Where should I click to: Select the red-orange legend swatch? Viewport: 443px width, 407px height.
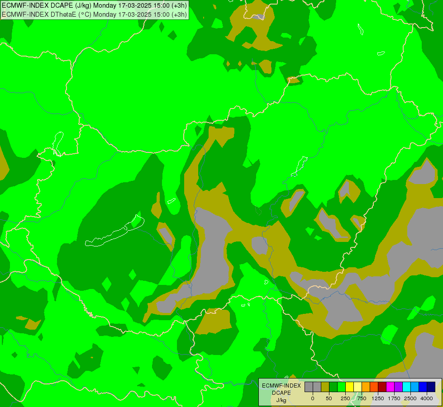[374, 387]
